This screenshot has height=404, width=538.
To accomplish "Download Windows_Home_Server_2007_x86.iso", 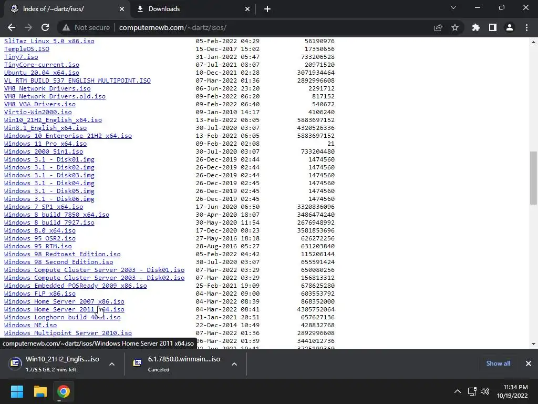I will [x=64, y=301].
